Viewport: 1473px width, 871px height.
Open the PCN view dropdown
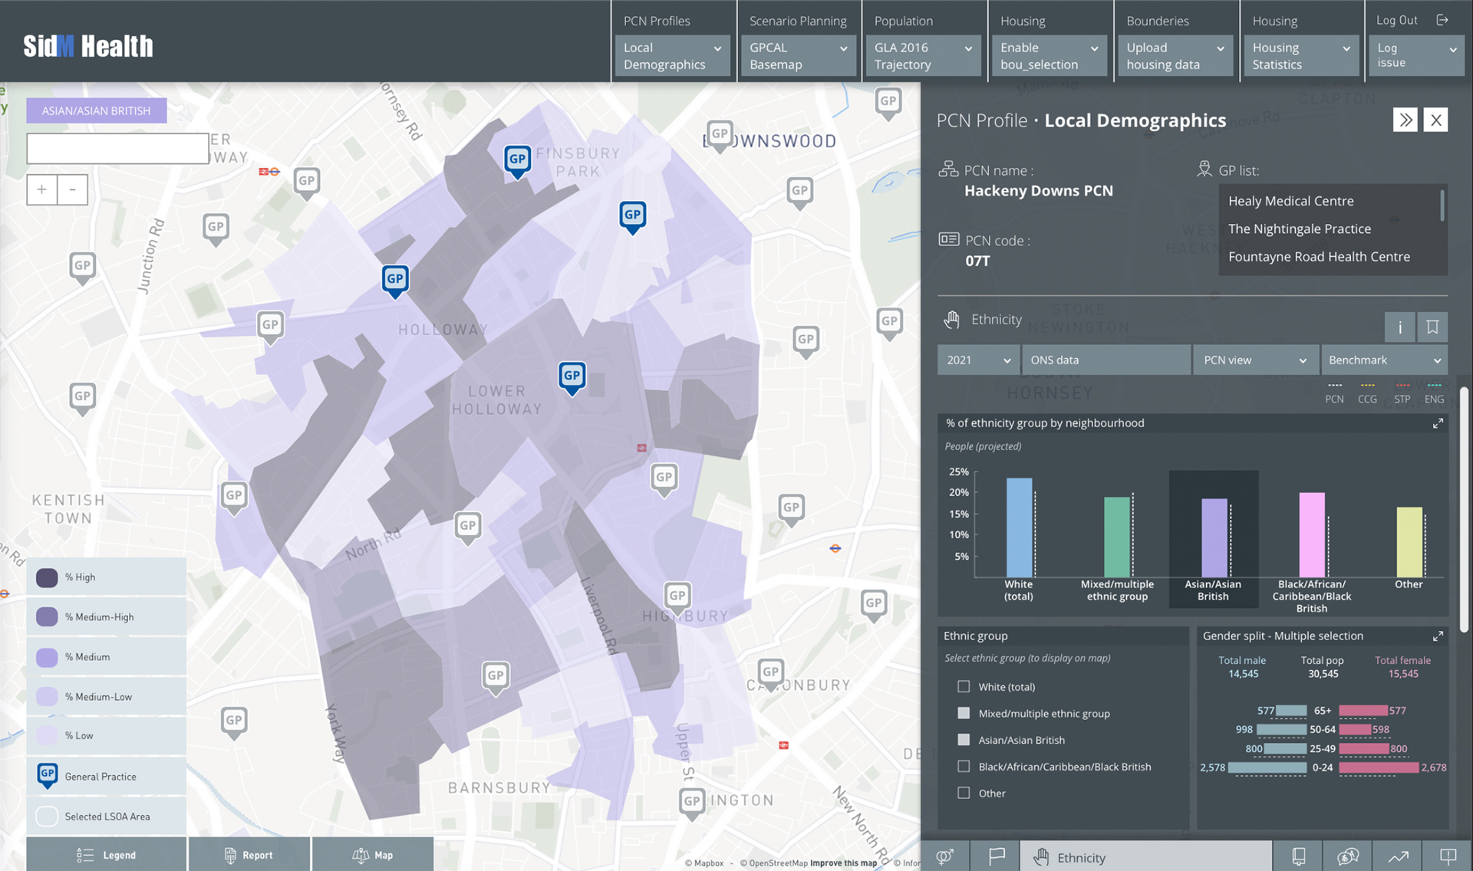pyautogui.click(x=1254, y=360)
